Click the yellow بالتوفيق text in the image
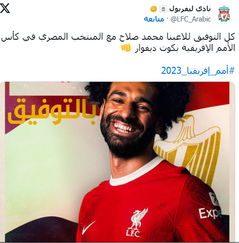The image size is (239, 243). click(x=51, y=111)
